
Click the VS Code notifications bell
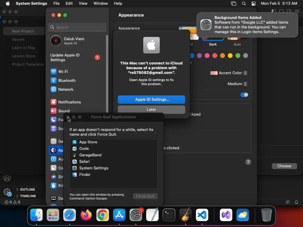[296, 202]
